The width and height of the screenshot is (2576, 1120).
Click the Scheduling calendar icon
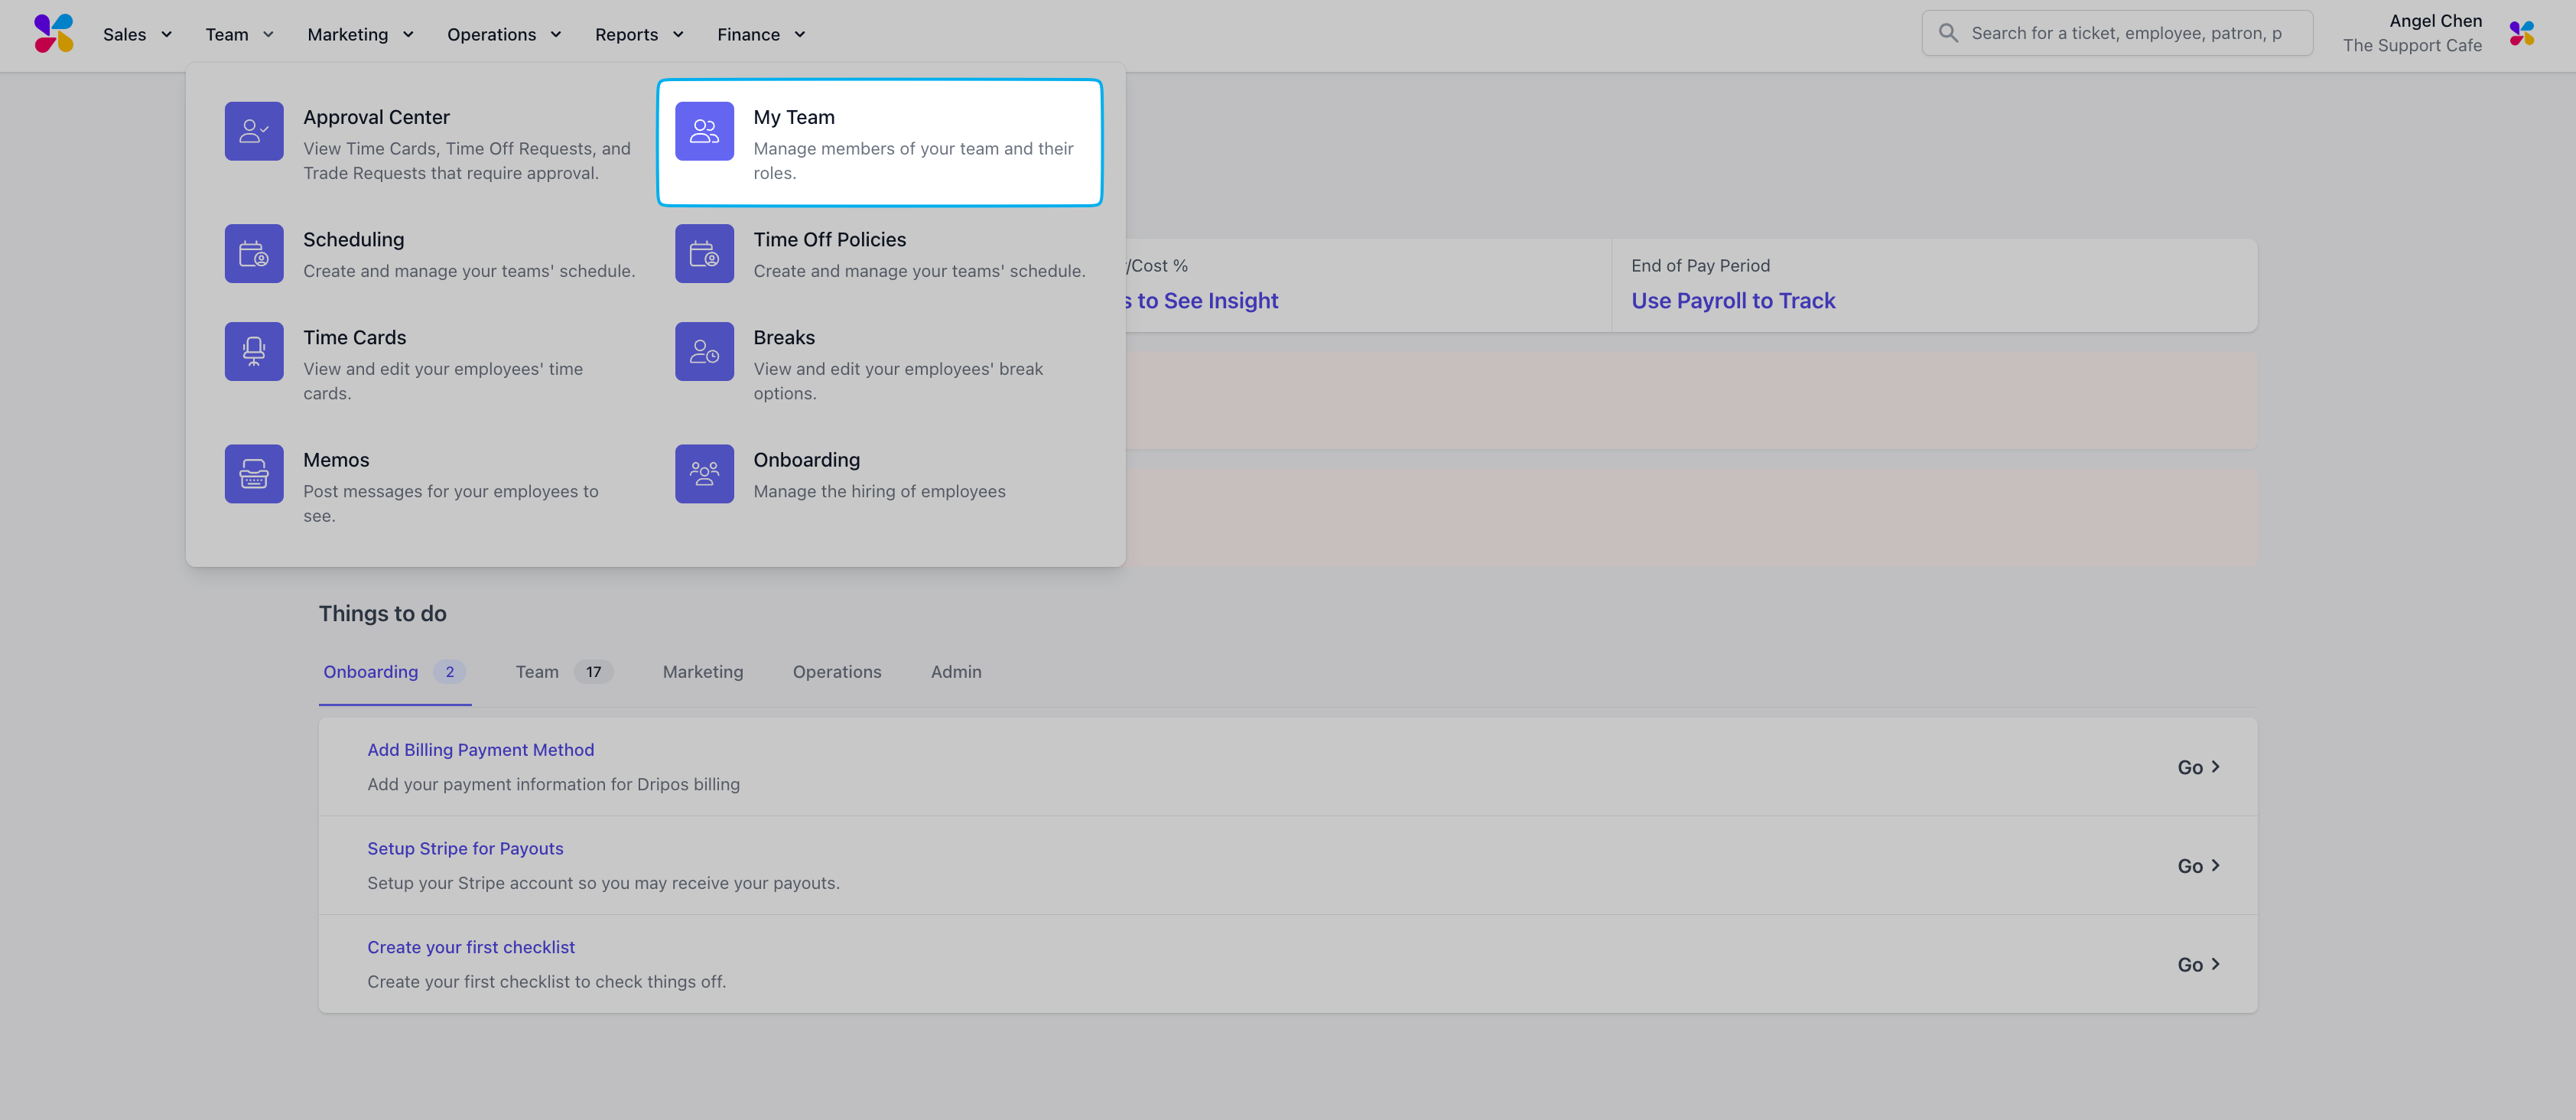click(x=254, y=254)
